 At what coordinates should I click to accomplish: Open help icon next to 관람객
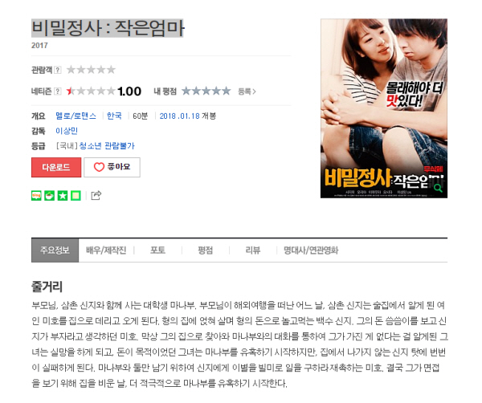[x=58, y=70]
